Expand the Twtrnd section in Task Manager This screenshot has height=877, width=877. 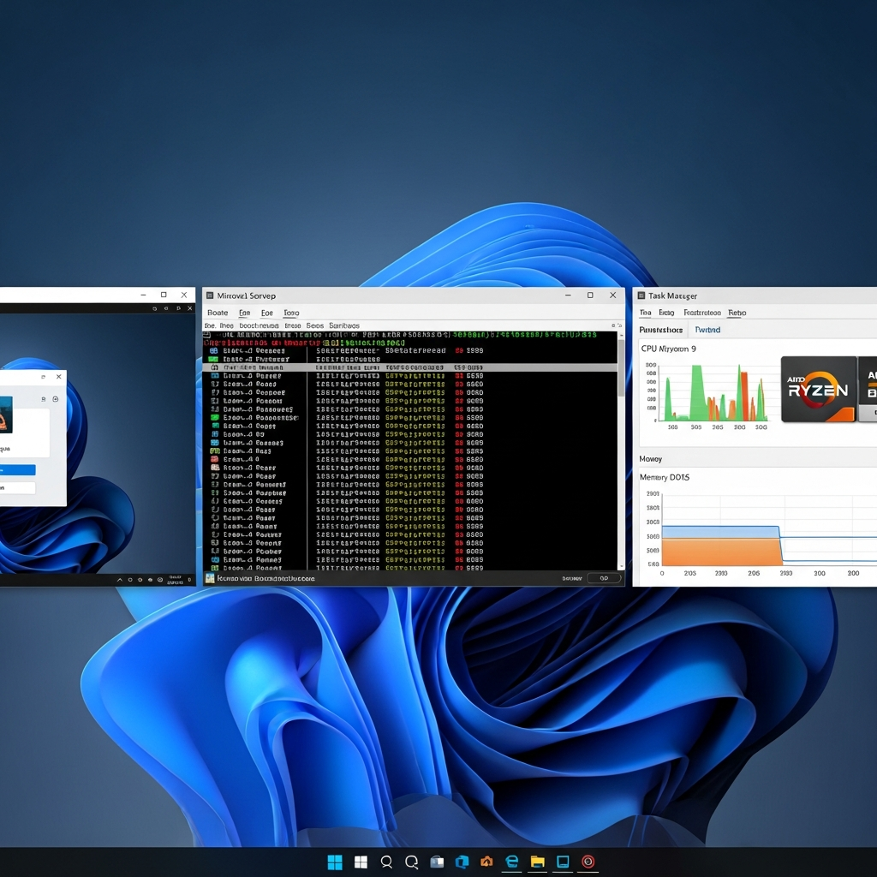pos(707,329)
